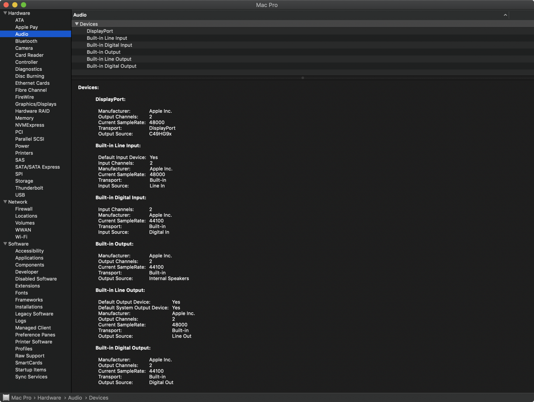Click the split pane divider handle dot

[x=303, y=78]
